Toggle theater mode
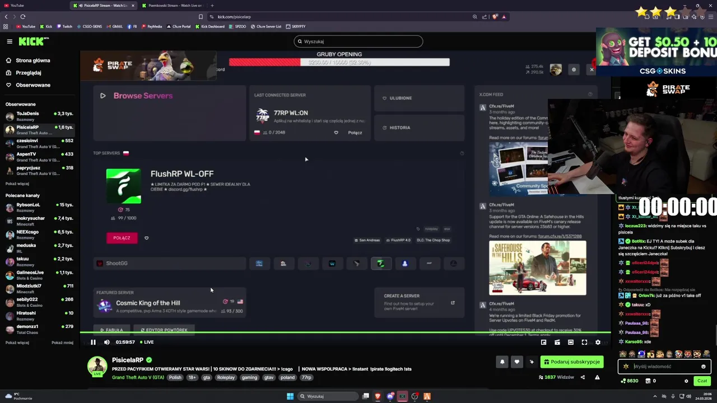 click(570, 342)
